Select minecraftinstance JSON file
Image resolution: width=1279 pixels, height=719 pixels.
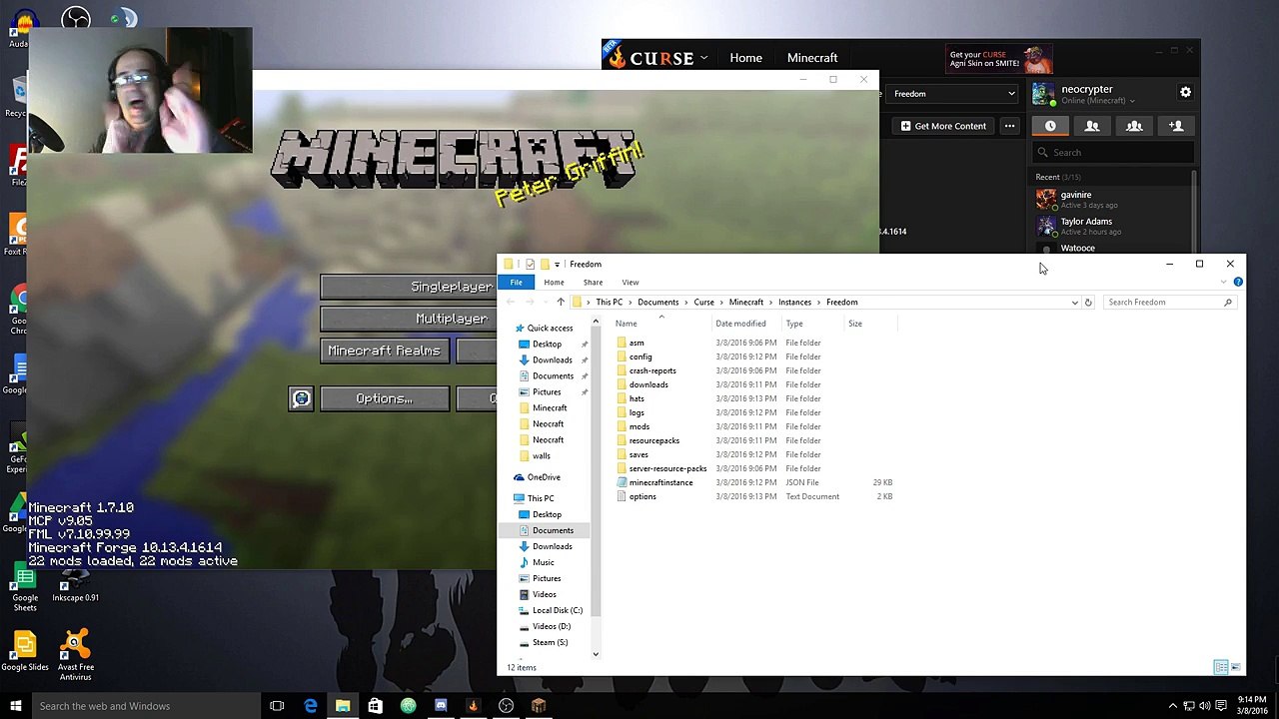660,482
